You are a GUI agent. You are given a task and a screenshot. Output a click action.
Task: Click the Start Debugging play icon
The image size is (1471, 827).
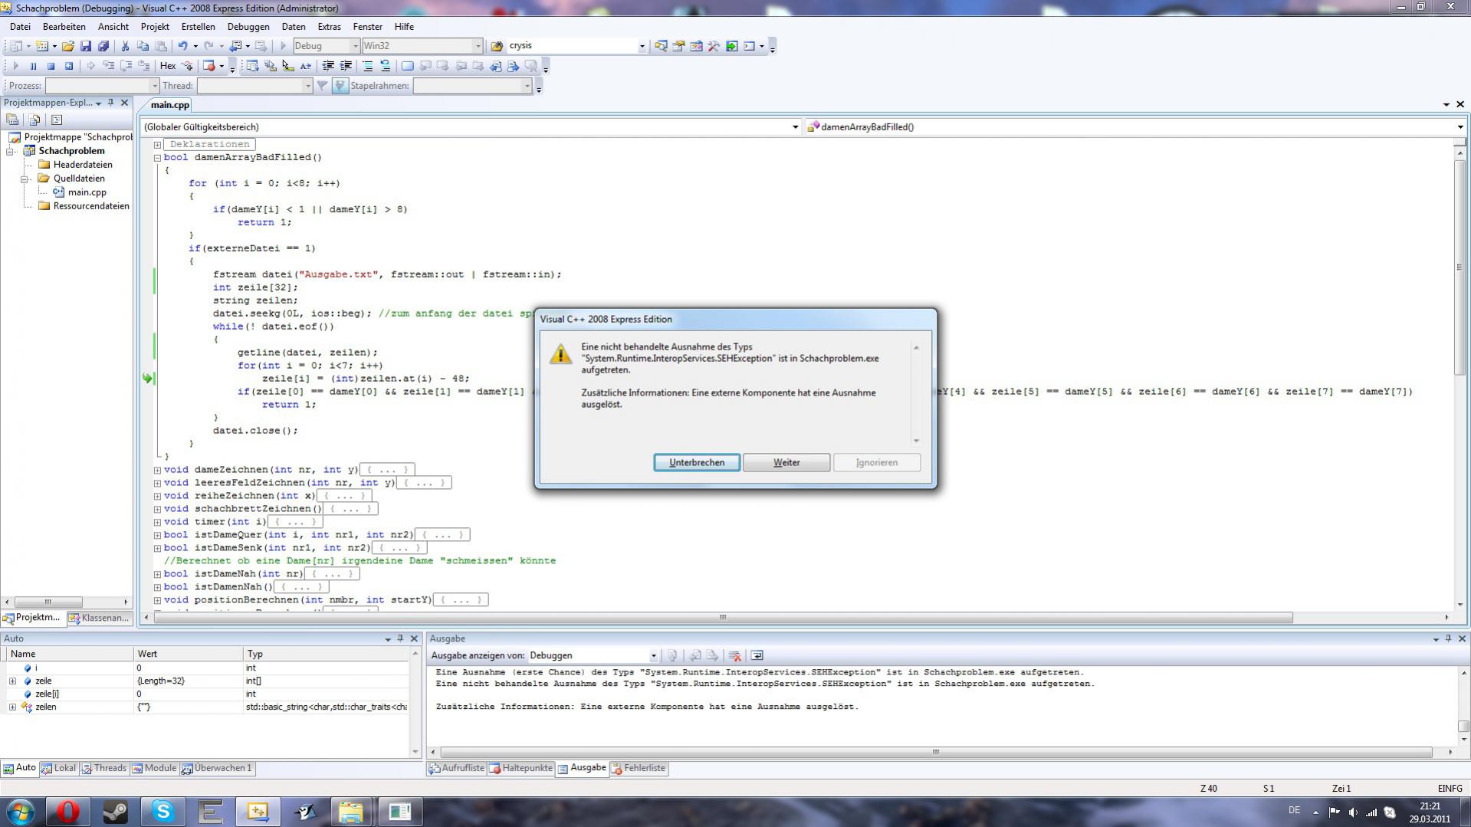(x=283, y=46)
